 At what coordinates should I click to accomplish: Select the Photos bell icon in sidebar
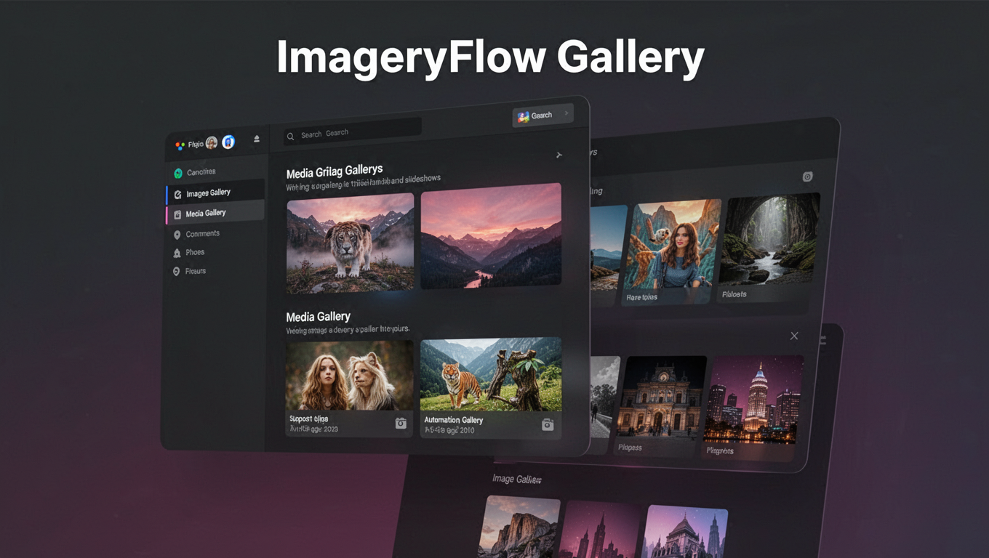(177, 252)
